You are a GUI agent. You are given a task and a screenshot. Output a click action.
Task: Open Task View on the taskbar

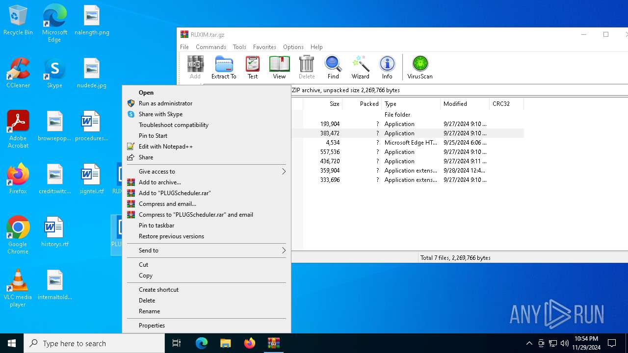[177, 343]
